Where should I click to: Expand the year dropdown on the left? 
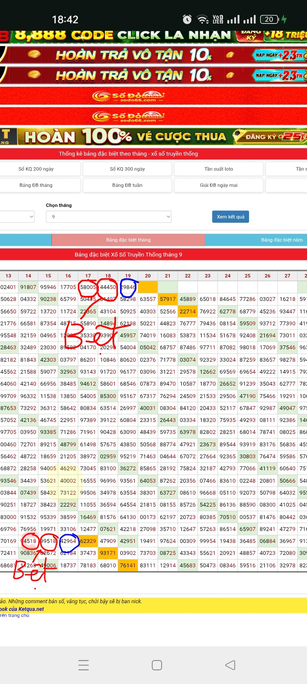[x=17, y=217]
